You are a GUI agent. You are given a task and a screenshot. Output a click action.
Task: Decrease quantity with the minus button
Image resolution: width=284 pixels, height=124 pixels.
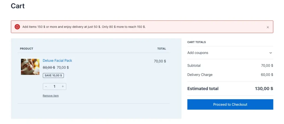46,86
